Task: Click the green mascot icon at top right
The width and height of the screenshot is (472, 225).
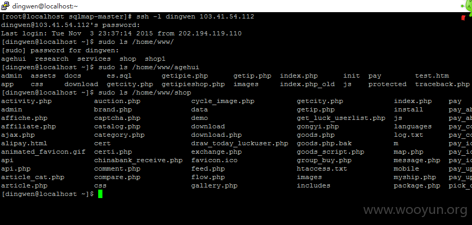Action: point(467,6)
